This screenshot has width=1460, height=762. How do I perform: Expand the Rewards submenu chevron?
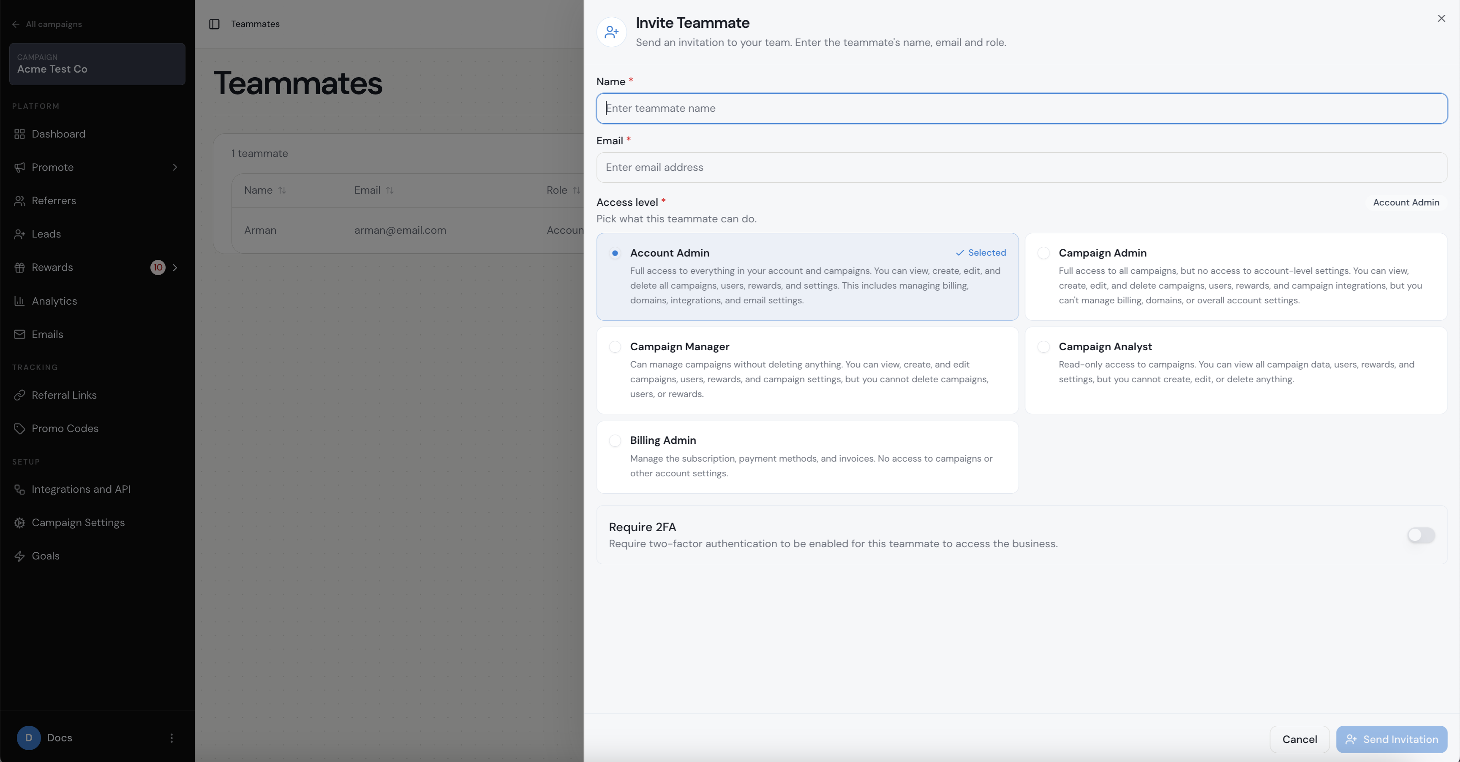175,268
